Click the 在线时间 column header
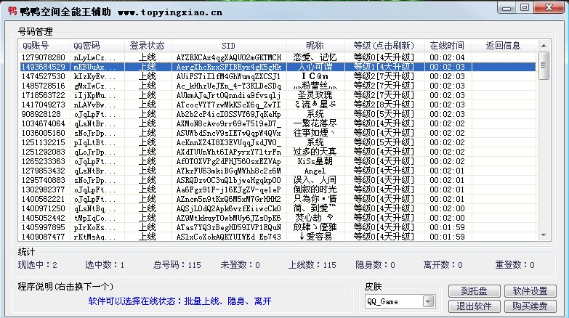This screenshot has height=318, width=569. click(446, 46)
